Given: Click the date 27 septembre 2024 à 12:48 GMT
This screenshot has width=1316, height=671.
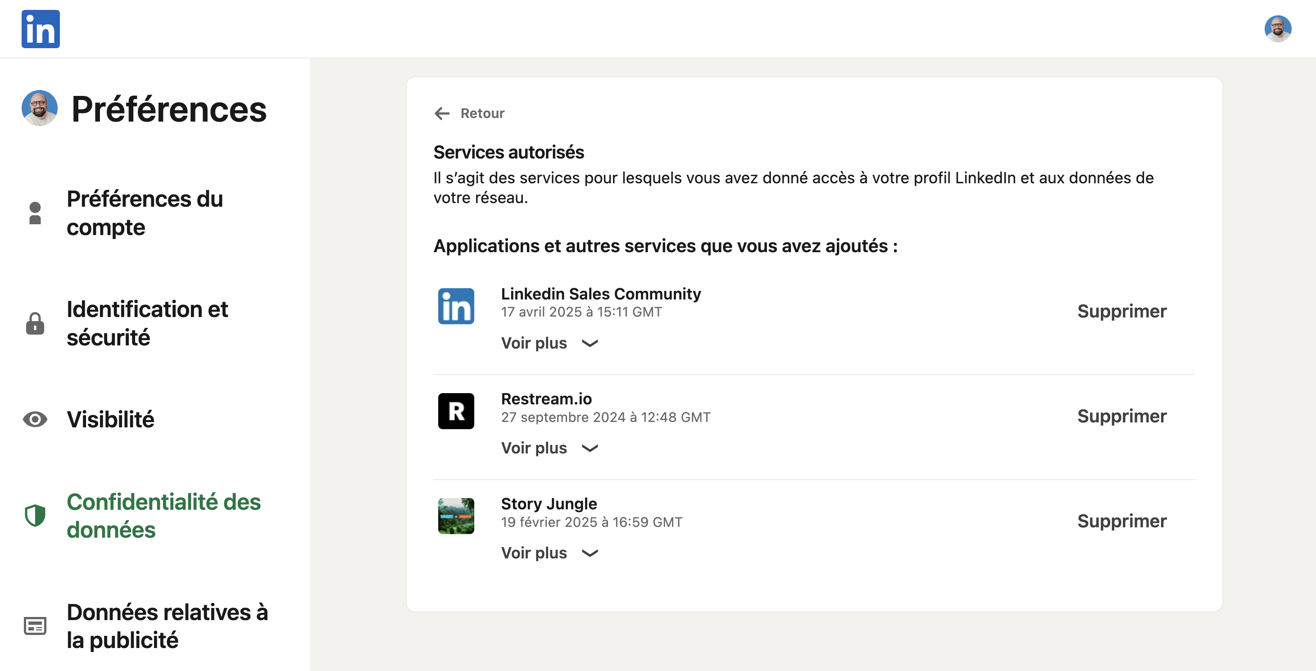Looking at the screenshot, I should (605, 417).
